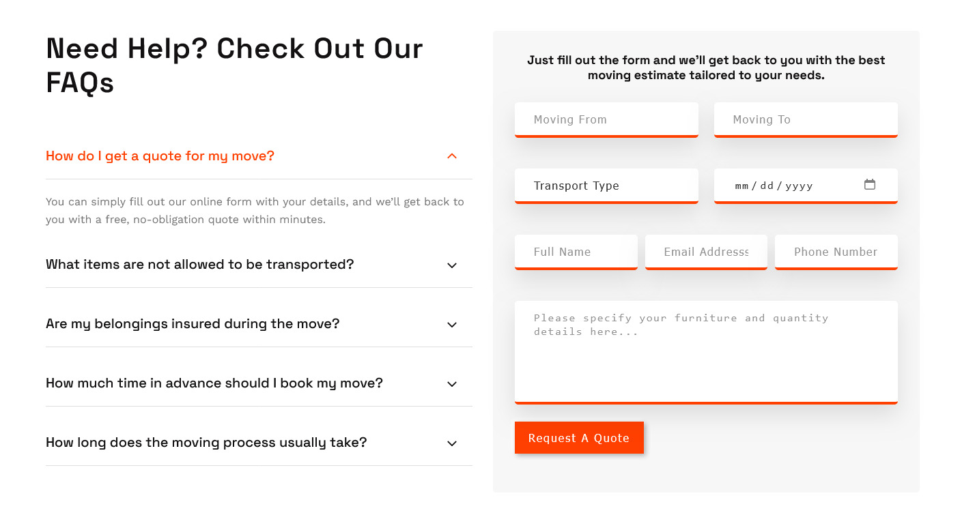The height and width of the screenshot is (513, 975).
Task: Focus the Full Name input
Action: pos(576,252)
